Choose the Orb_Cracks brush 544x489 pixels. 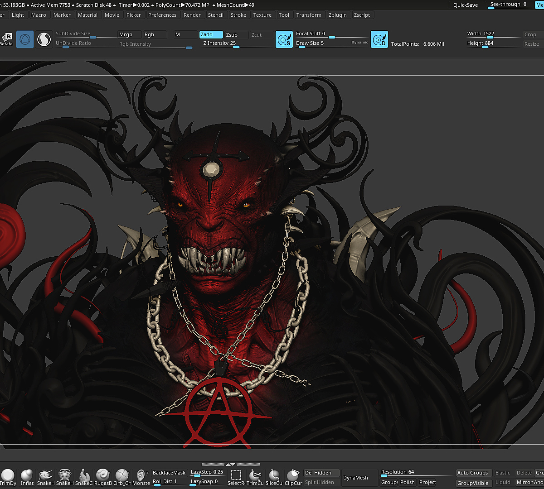122,477
